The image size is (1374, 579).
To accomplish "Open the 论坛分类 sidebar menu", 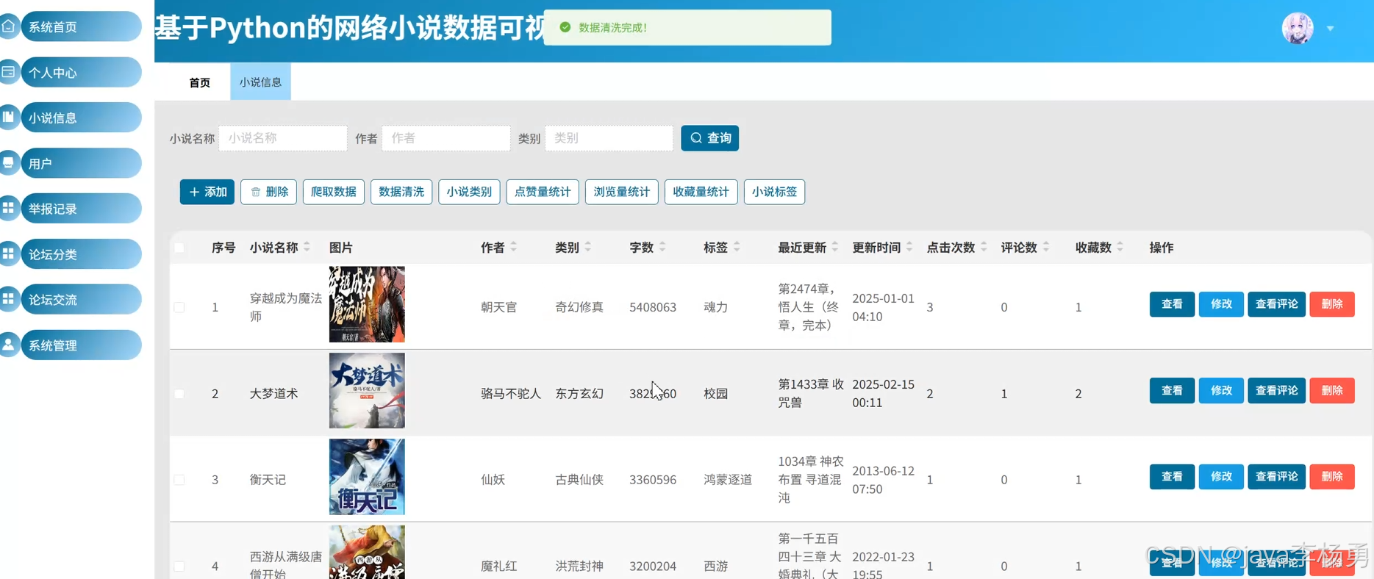I will tap(81, 254).
